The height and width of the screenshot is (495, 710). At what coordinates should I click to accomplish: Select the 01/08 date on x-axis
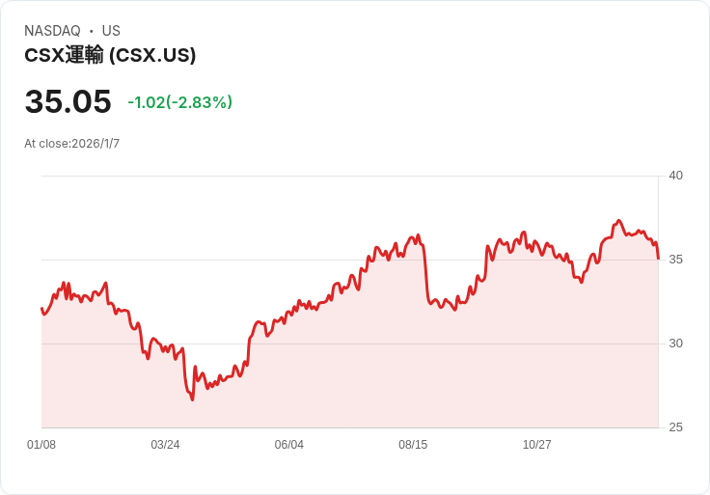coord(41,445)
